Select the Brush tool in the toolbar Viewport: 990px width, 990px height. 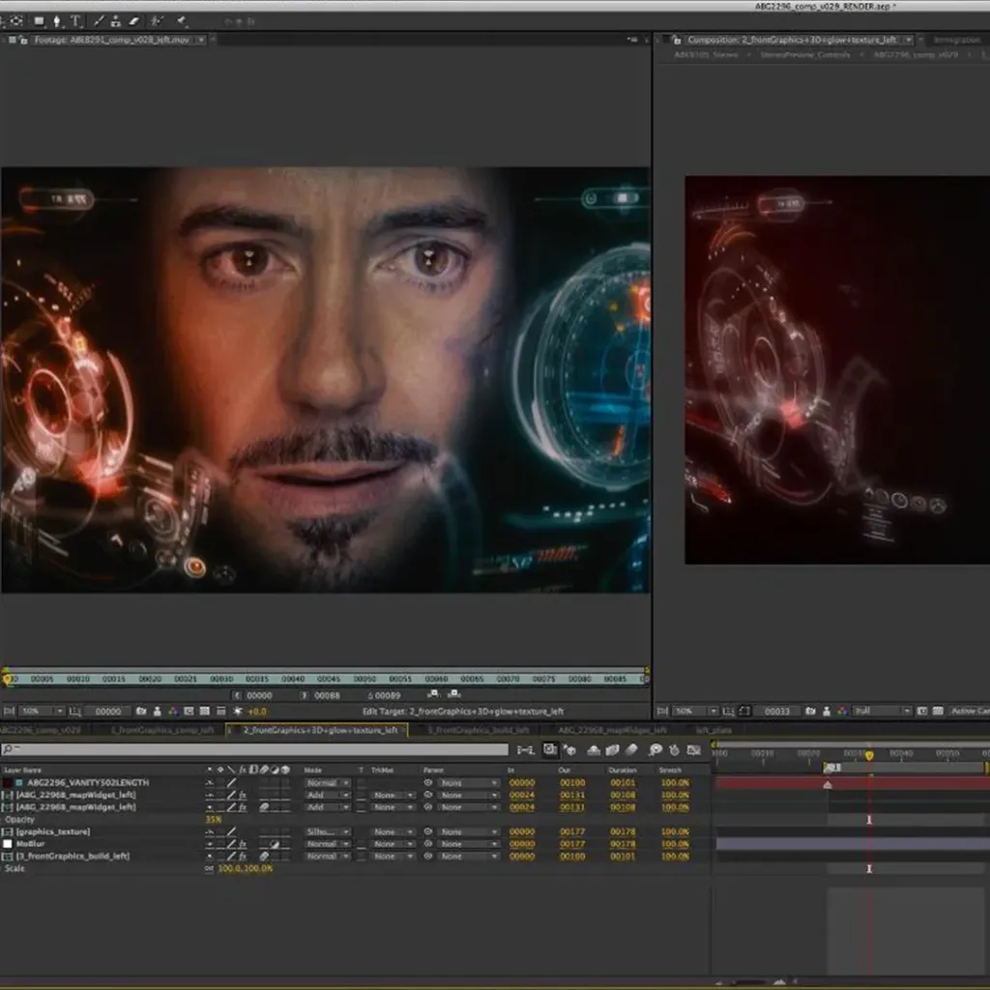99,21
